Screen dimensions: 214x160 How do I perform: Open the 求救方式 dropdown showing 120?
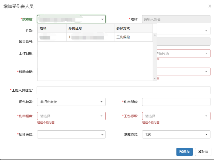176,134
